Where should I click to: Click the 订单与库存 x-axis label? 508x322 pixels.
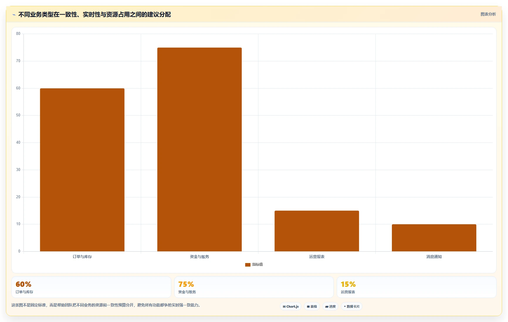point(82,257)
